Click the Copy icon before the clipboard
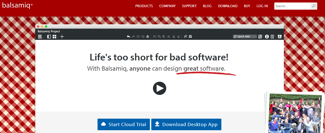325x133 pixels. 143,36
